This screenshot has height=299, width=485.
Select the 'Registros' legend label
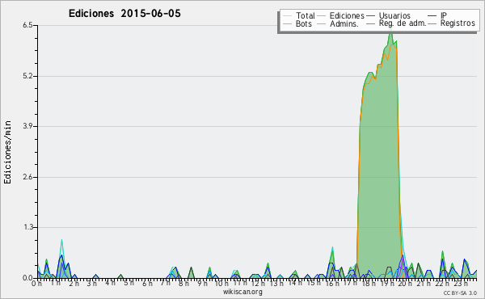pyautogui.click(x=458, y=23)
